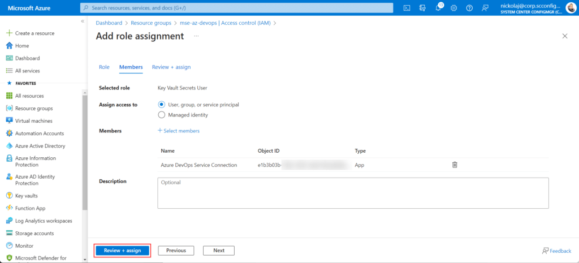Click the Dashboard icon in the sidebar
Image resolution: width=579 pixels, height=263 pixels.
tap(10, 58)
